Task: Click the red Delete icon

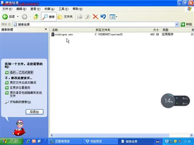Action: pos(96,17)
